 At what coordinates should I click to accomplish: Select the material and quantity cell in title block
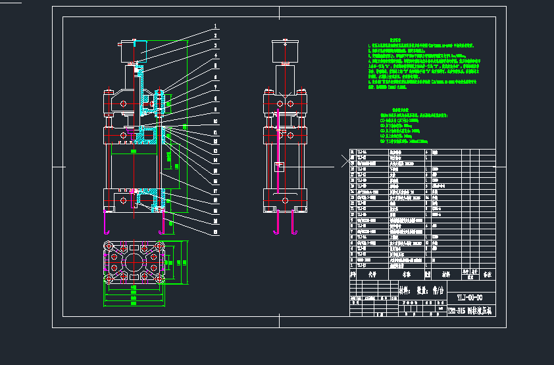421,289
